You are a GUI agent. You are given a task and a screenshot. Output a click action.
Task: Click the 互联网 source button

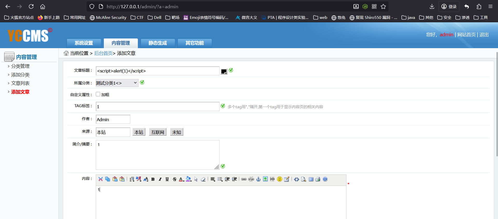(158, 132)
